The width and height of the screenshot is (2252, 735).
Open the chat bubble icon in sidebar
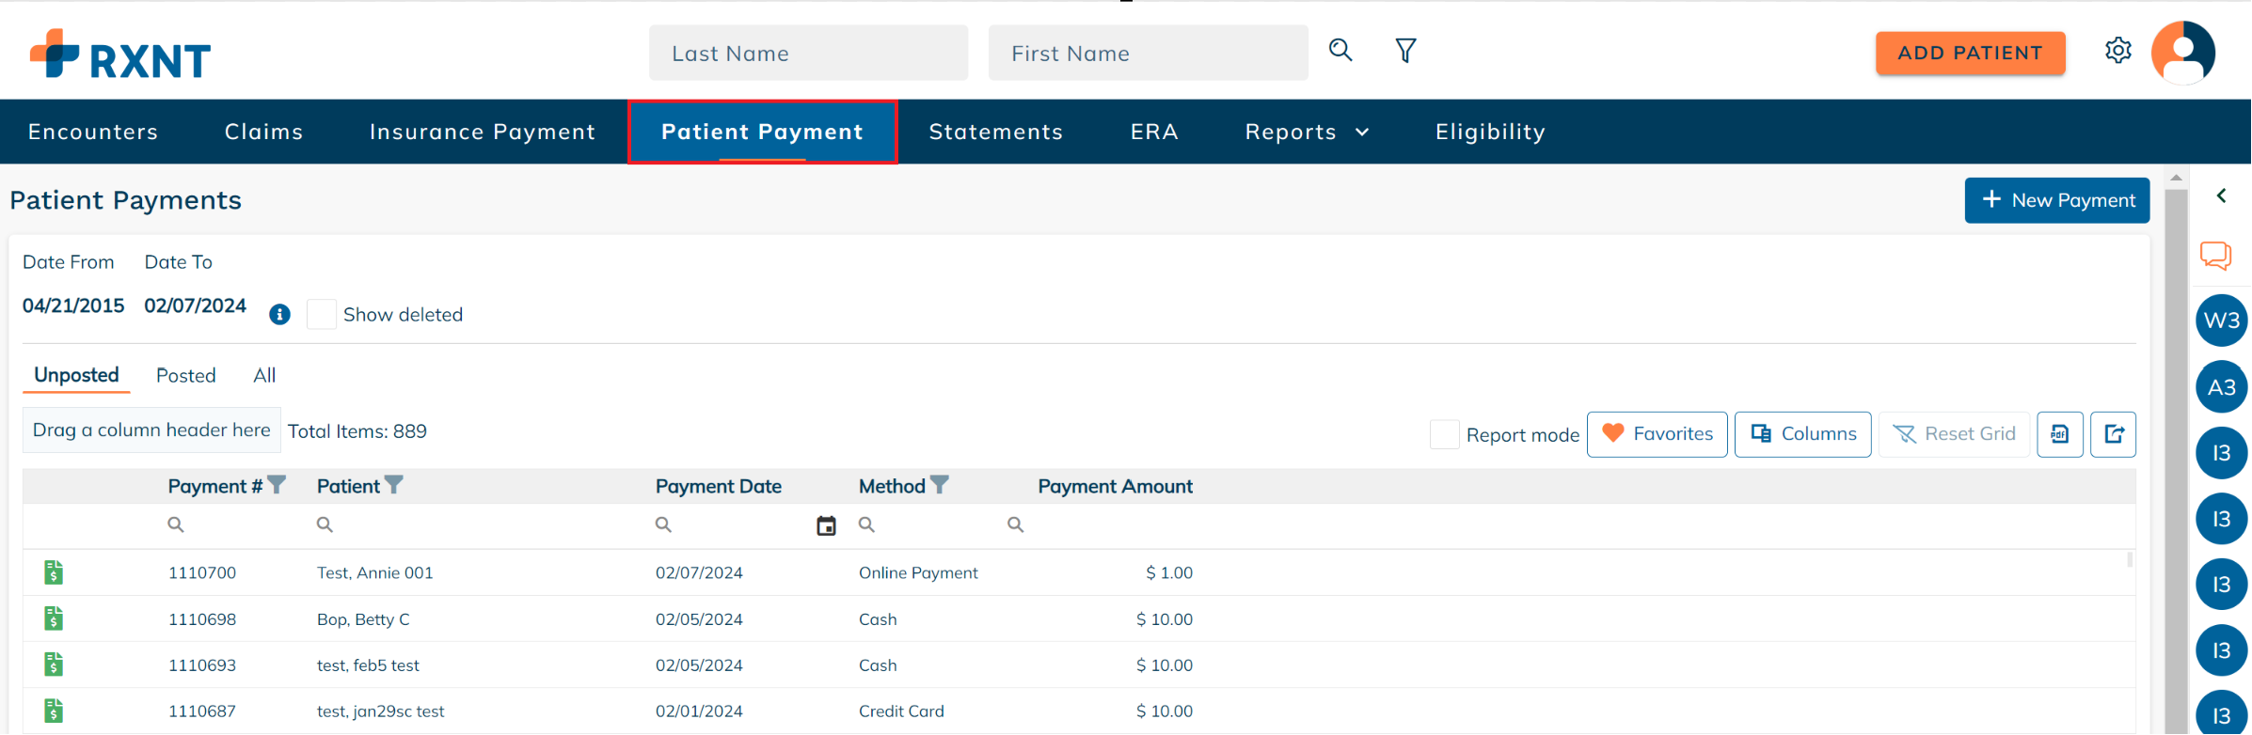click(2215, 256)
